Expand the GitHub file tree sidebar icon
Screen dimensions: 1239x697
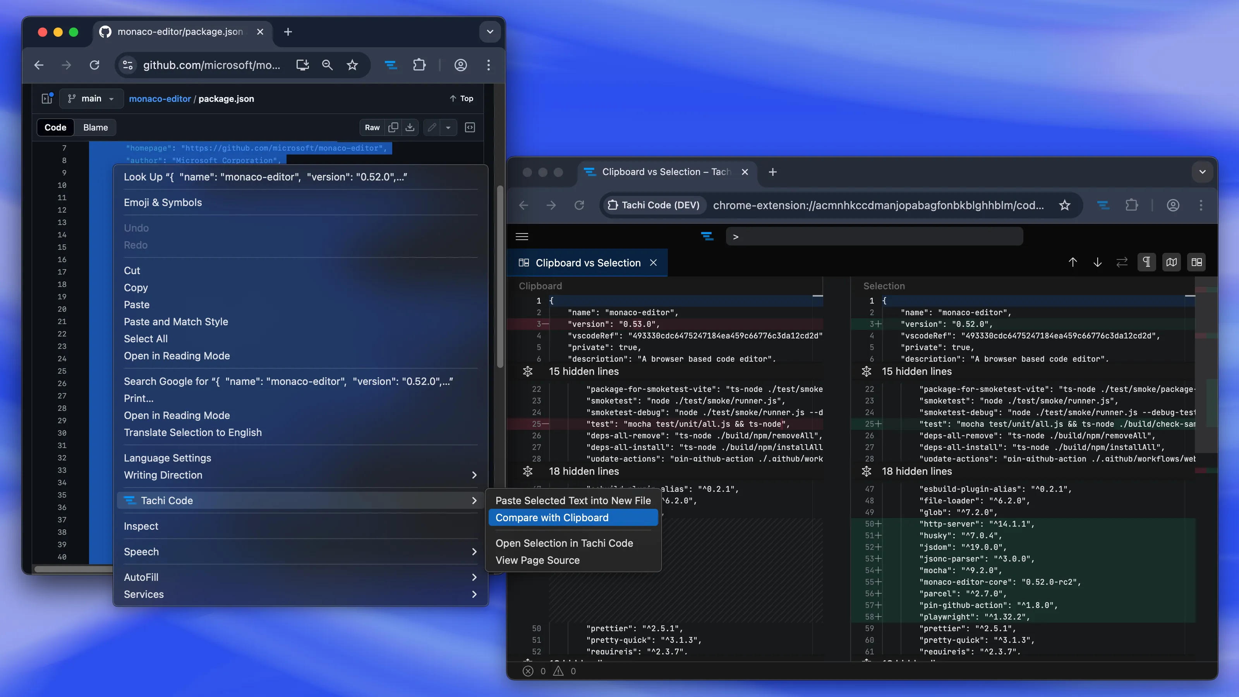click(47, 98)
